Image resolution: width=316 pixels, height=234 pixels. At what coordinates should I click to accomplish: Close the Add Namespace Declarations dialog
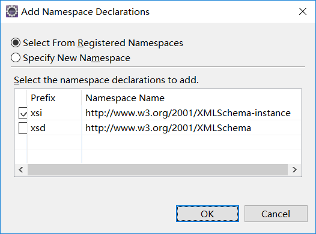coord(303,11)
